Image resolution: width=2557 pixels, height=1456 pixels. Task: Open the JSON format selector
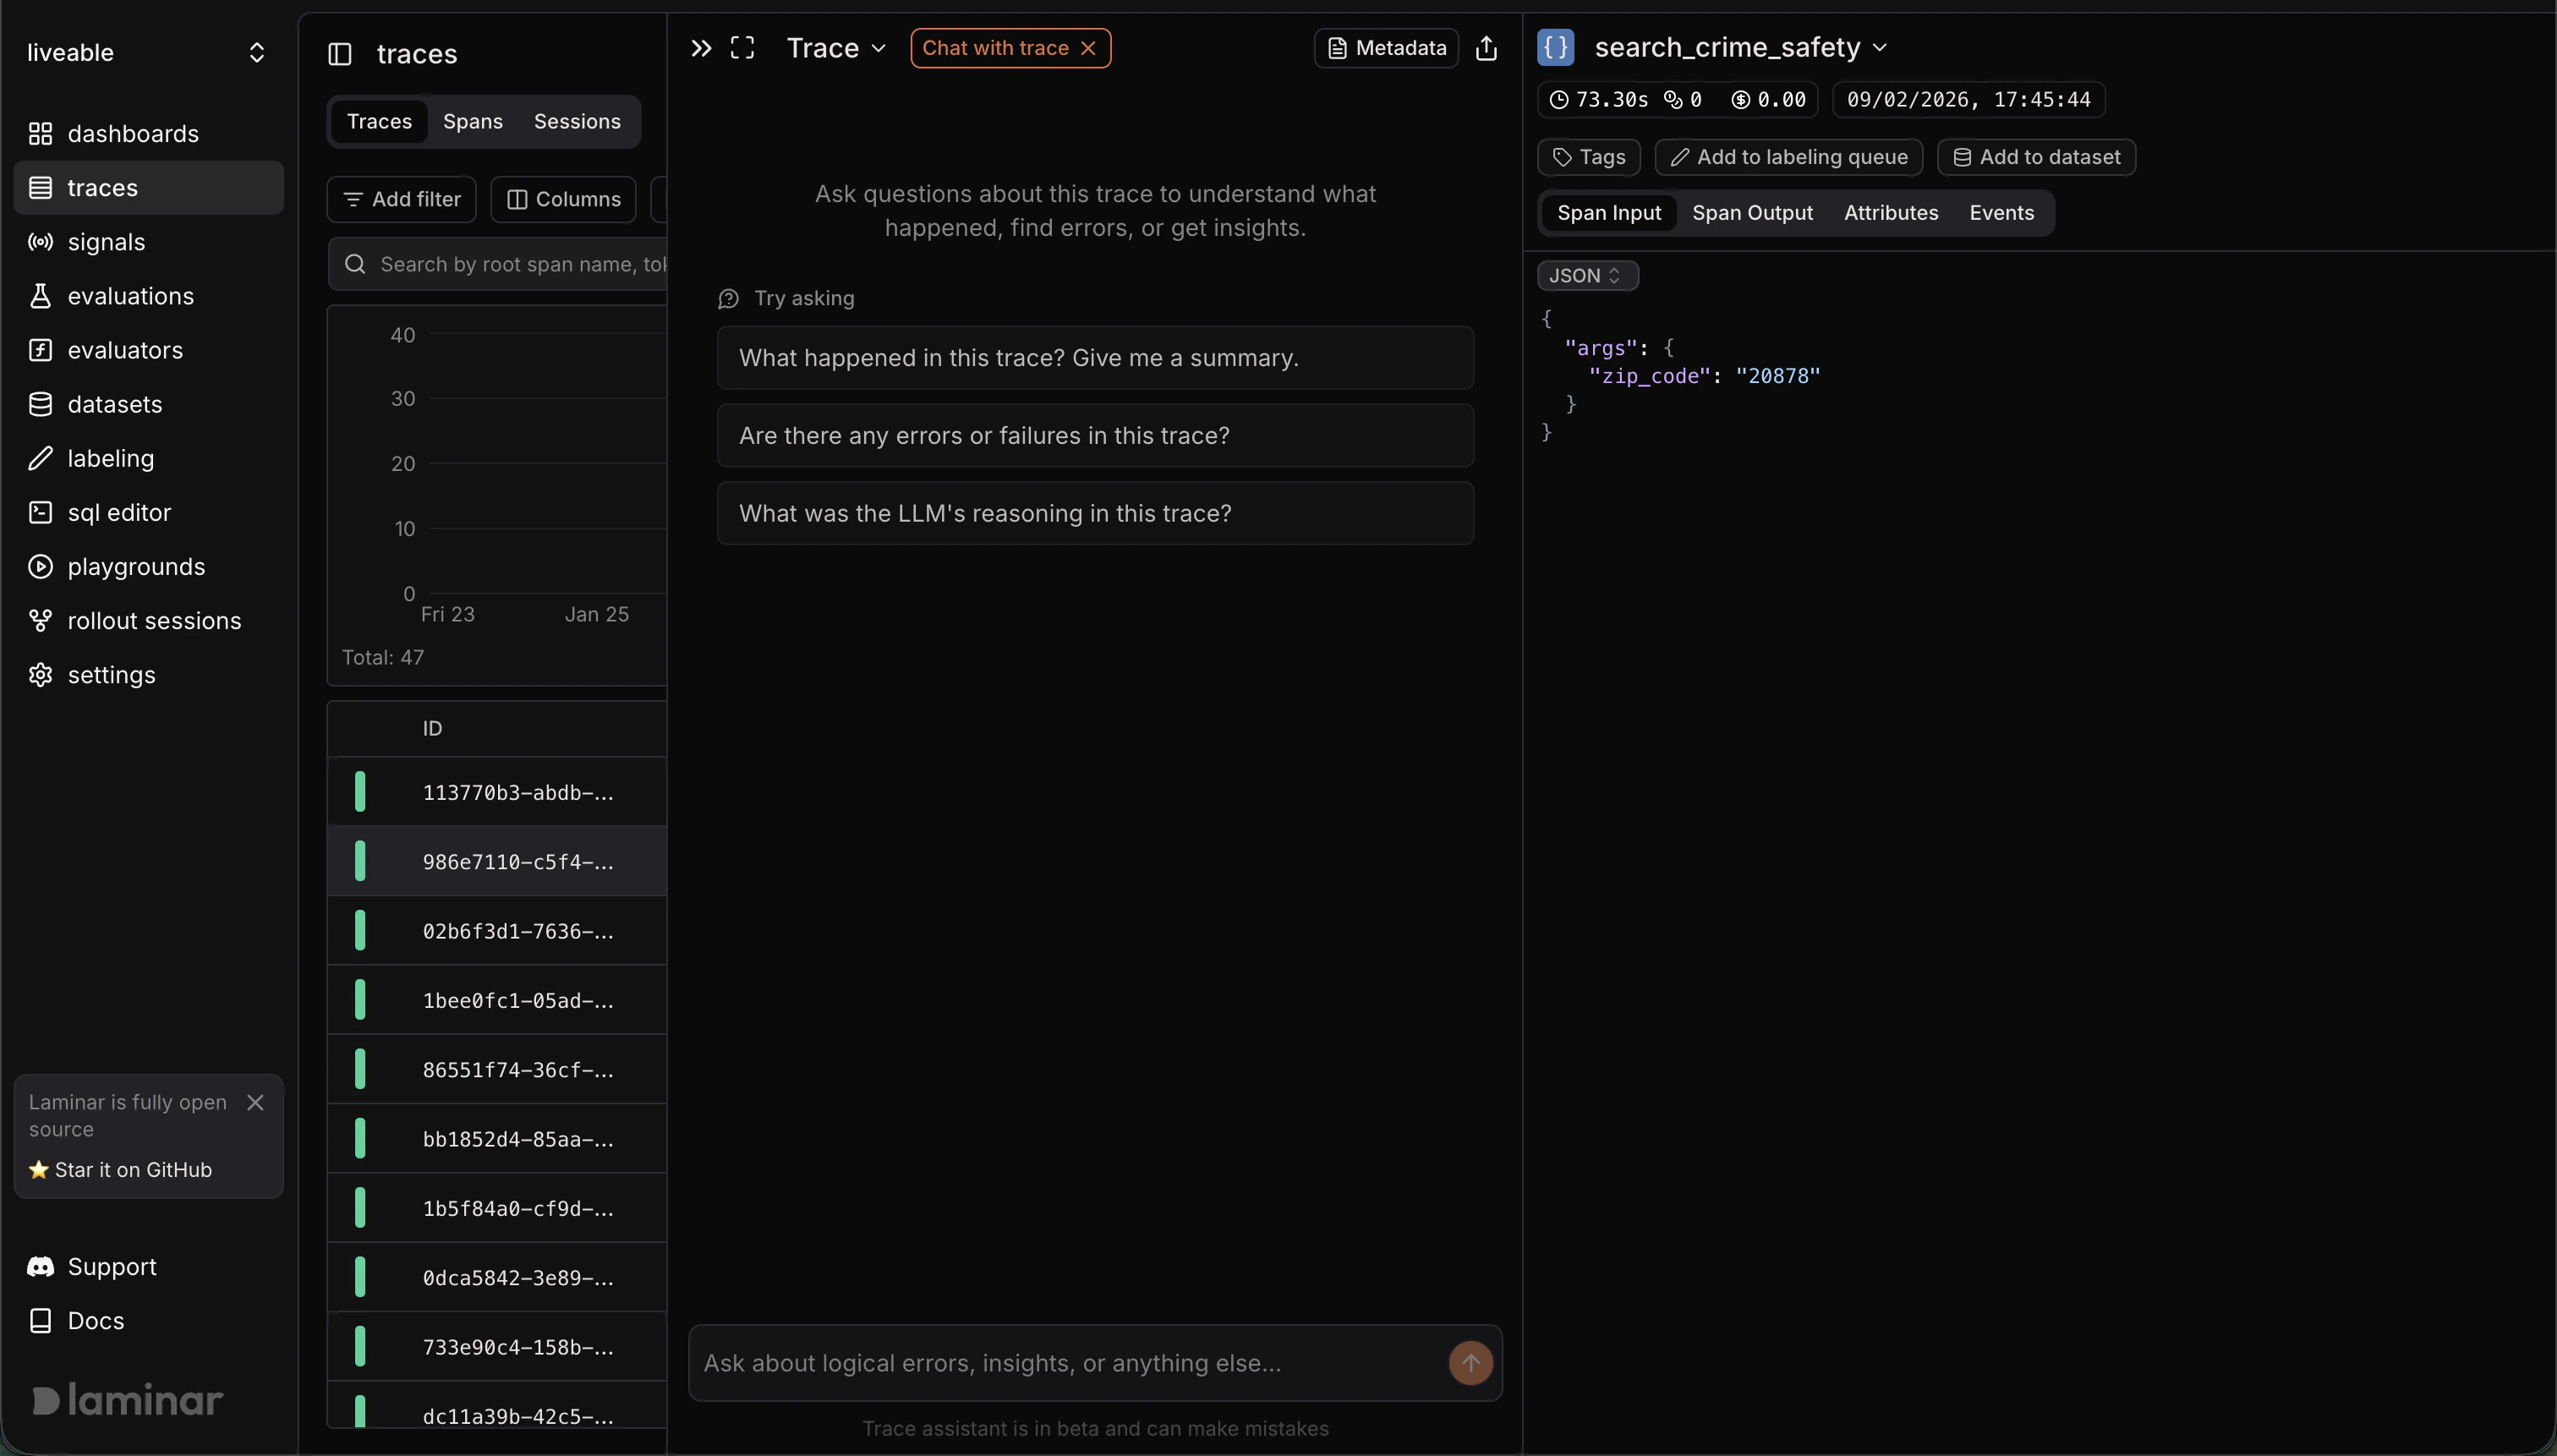1586,276
